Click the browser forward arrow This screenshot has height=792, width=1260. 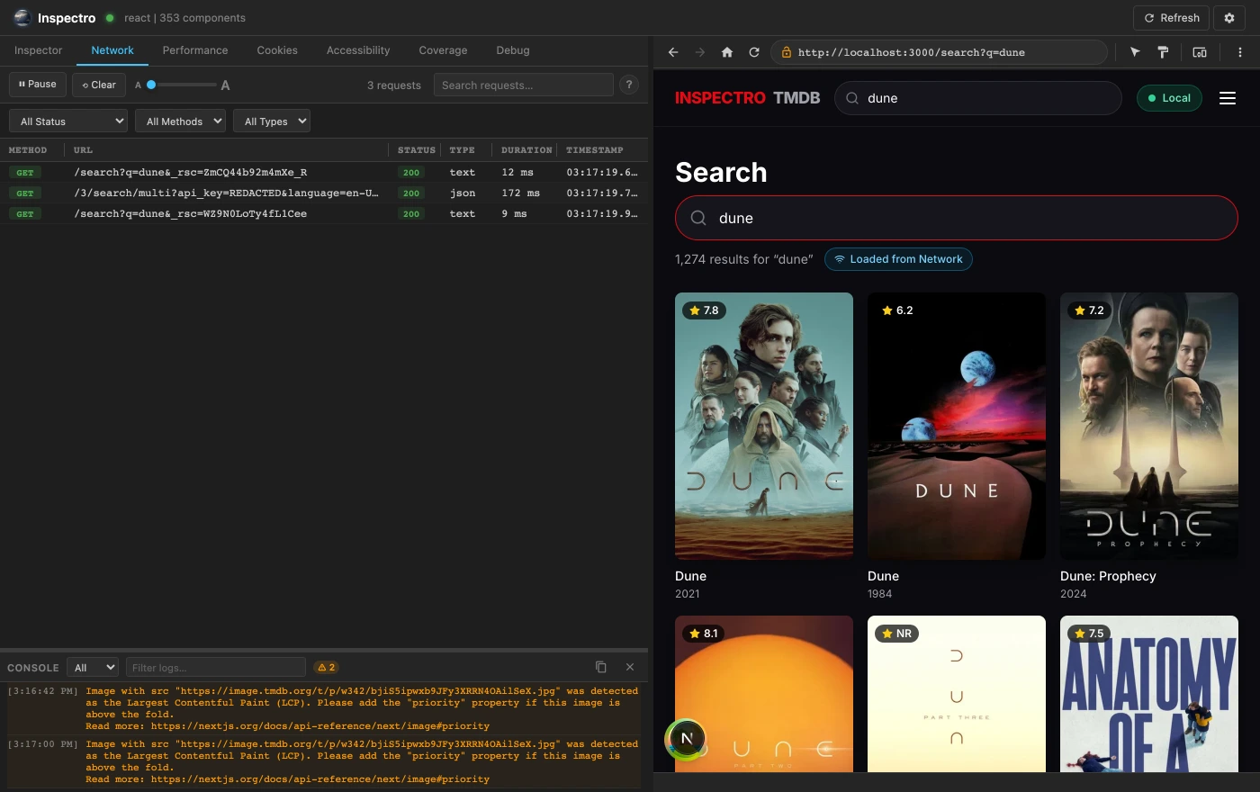pos(700,52)
